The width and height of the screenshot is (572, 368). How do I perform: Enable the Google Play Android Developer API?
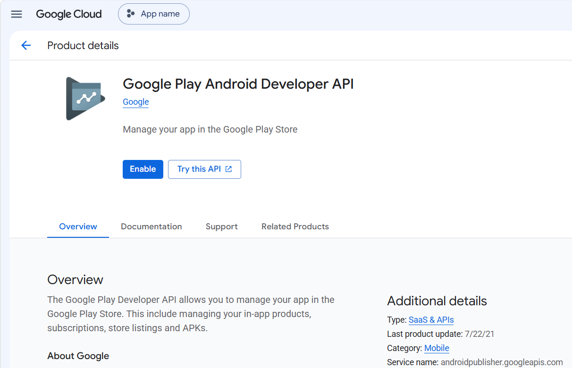[x=143, y=169]
